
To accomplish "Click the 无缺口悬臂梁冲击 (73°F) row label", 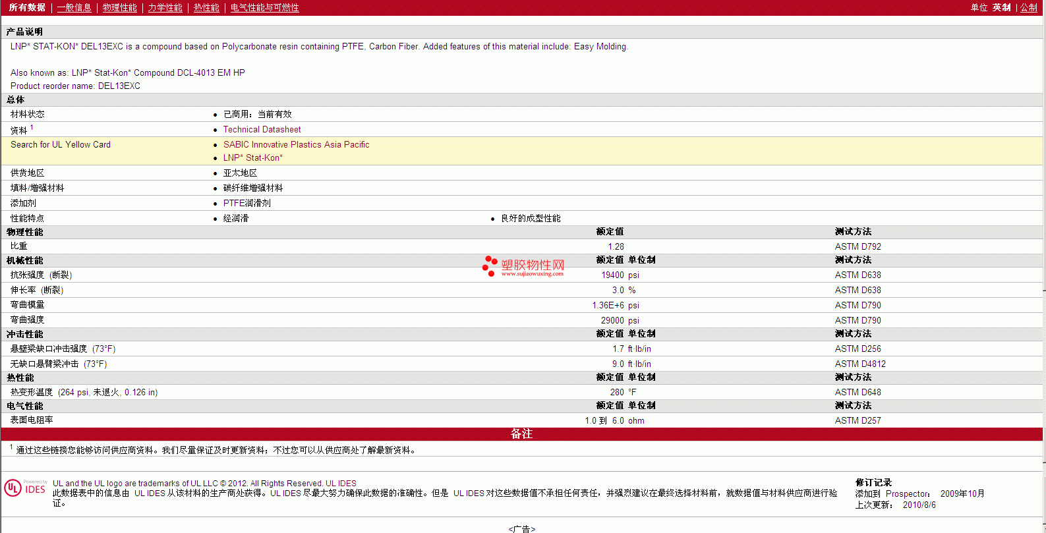I will pyautogui.click(x=59, y=364).
